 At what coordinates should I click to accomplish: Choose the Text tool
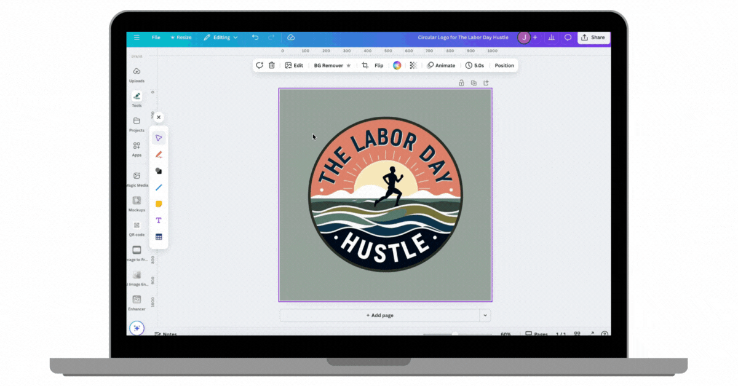(159, 220)
